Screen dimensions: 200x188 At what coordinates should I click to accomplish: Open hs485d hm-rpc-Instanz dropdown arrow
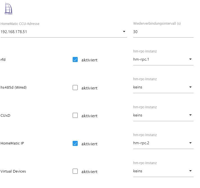coord(190,87)
